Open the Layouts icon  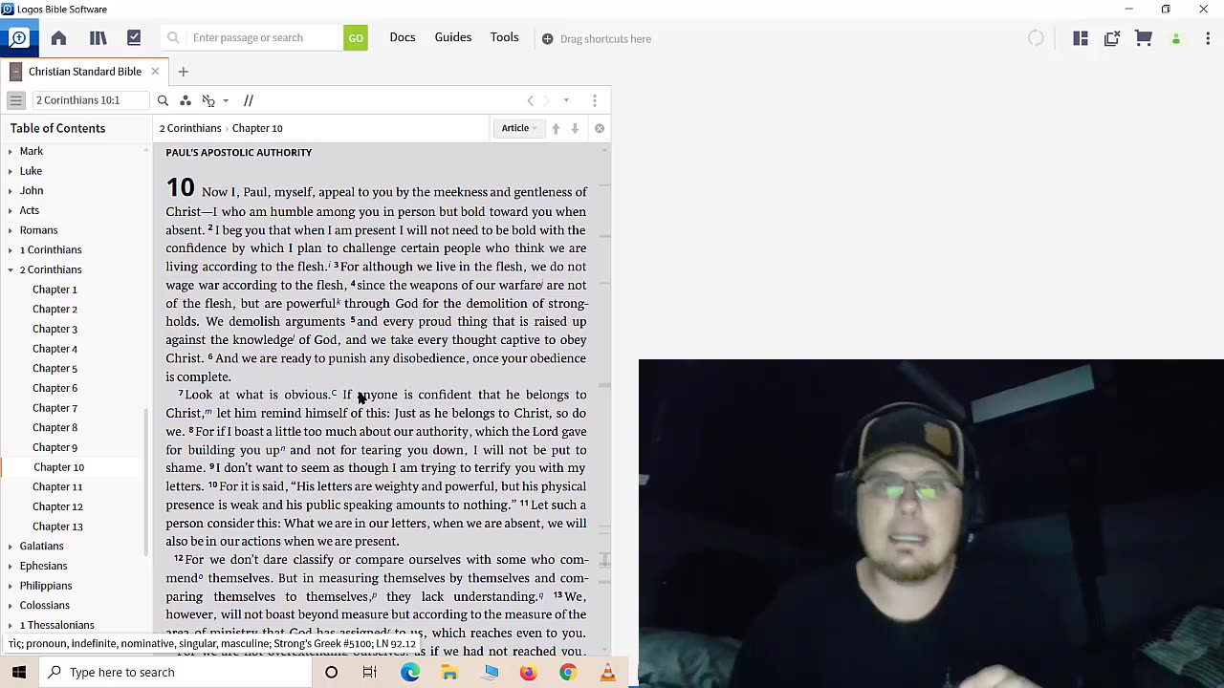[x=1081, y=38]
